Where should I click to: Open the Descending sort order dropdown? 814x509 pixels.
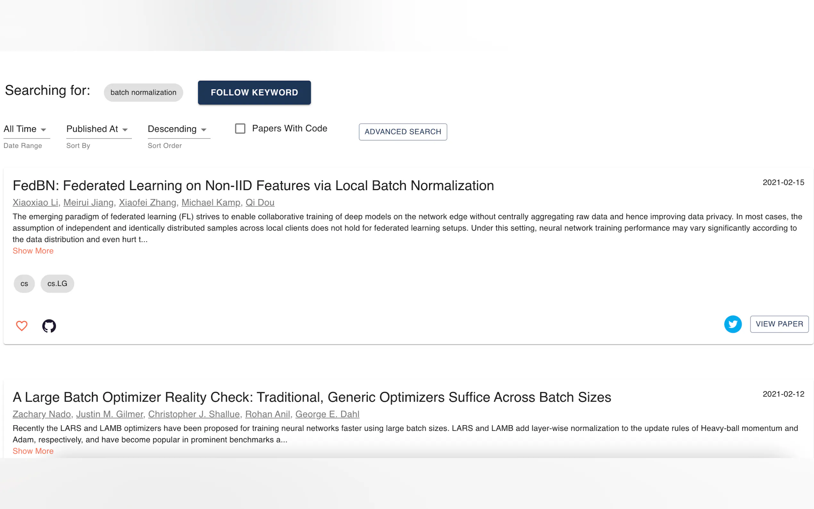point(178,129)
